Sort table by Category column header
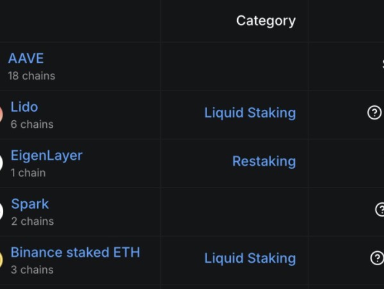 (266, 21)
